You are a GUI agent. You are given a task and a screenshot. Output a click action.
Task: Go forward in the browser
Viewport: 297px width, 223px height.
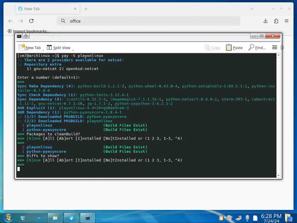(x=21, y=21)
